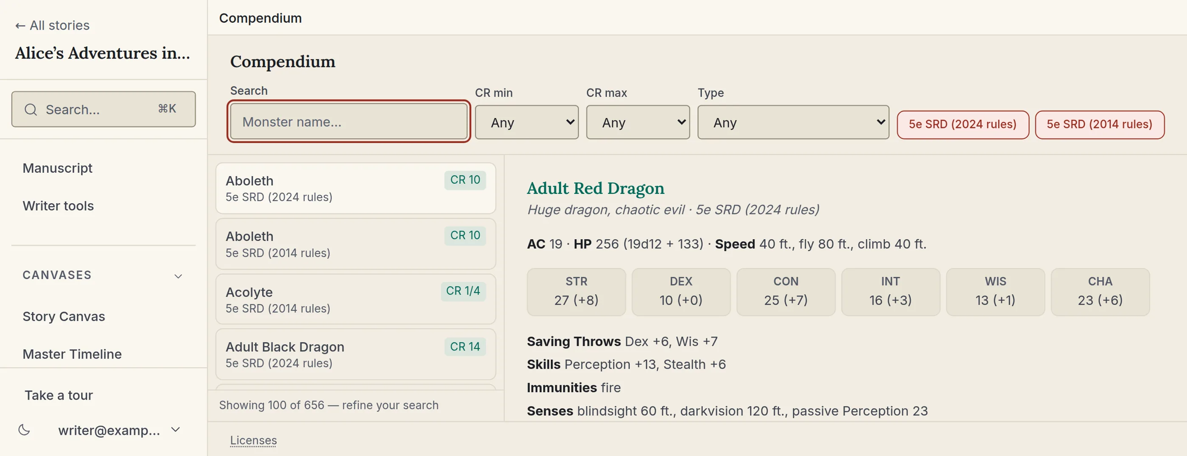Toggle the 5e SRD (2024 rules) filter
This screenshot has width=1187, height=456.
click(963, 124)
